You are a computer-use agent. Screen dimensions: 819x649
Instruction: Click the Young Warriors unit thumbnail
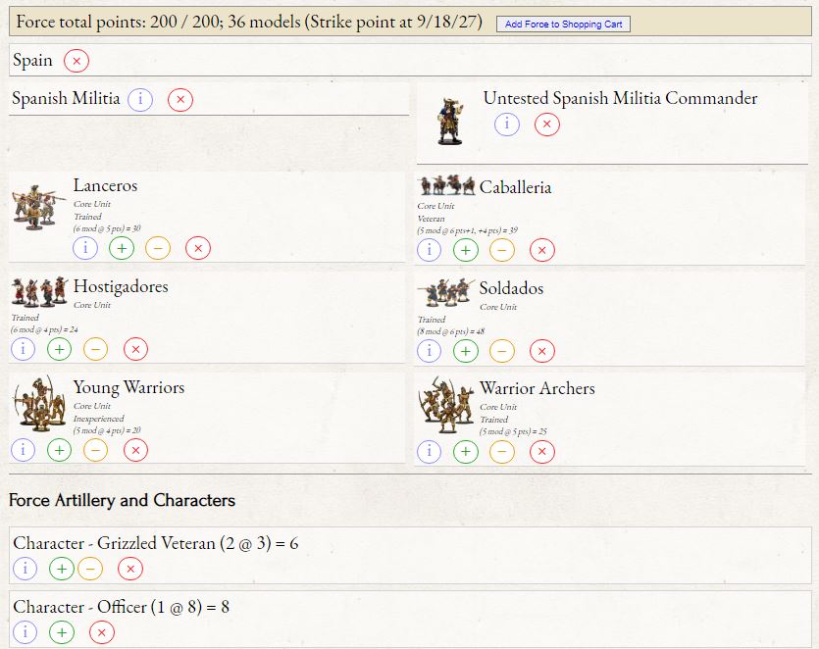[x=39, y=404]
